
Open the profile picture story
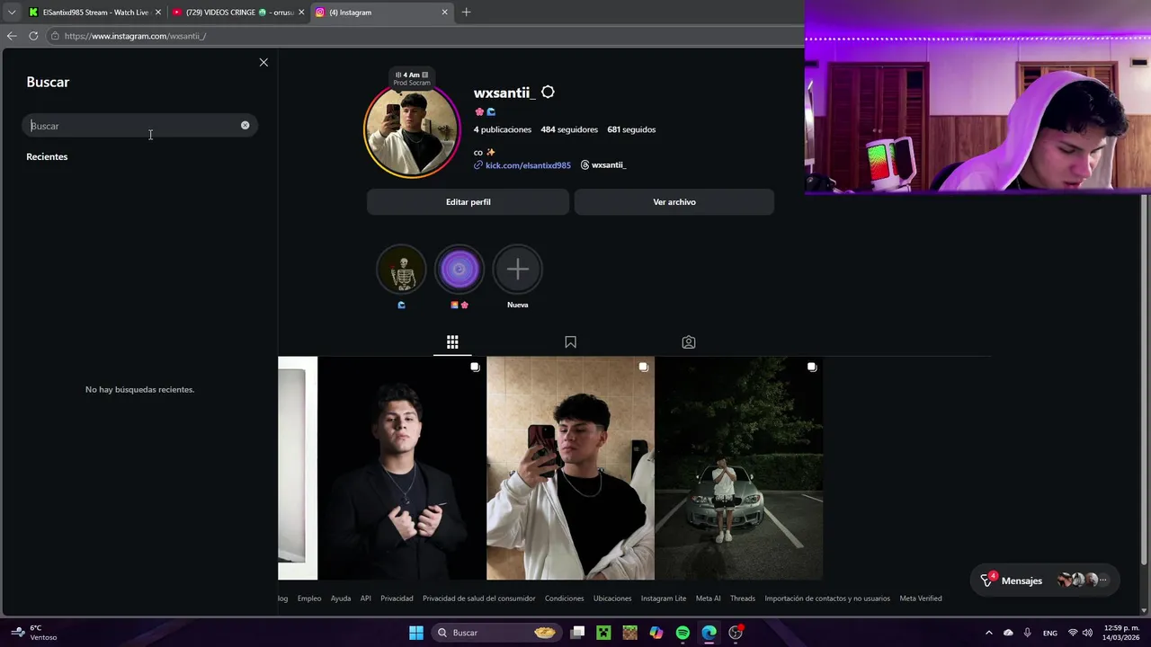pyautogui.click(x=411, y=130)
